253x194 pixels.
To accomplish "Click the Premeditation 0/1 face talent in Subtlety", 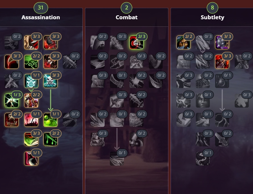I will coord(203,100).
